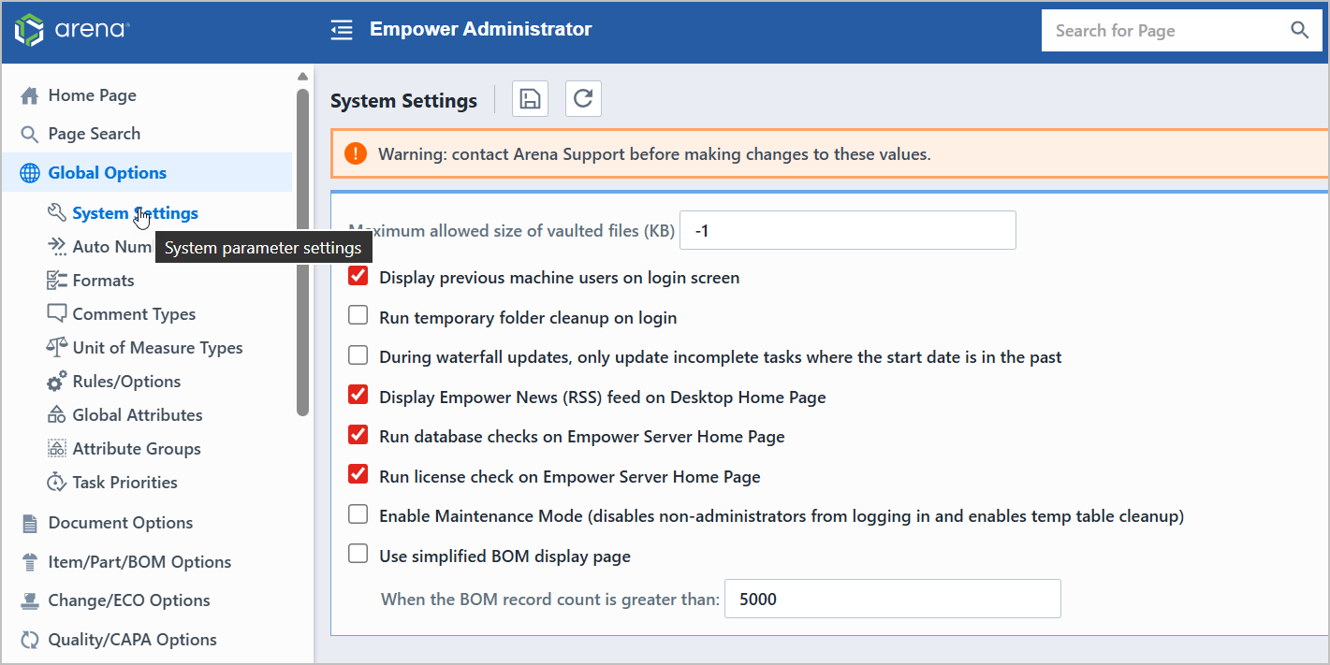
Task: Open the Rules/Options page
Action: tap(126, 382)
